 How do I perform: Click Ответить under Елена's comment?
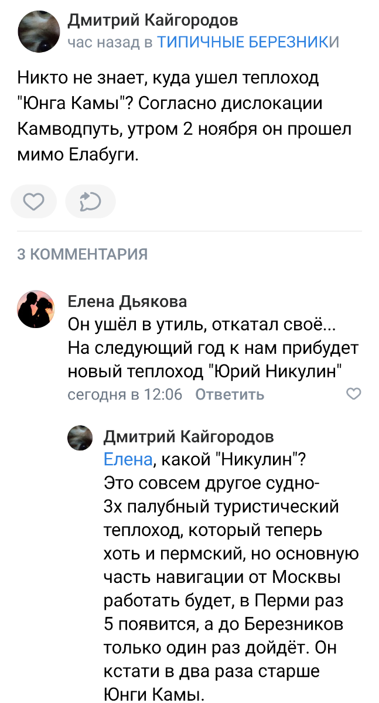click(x=230, y=395)
